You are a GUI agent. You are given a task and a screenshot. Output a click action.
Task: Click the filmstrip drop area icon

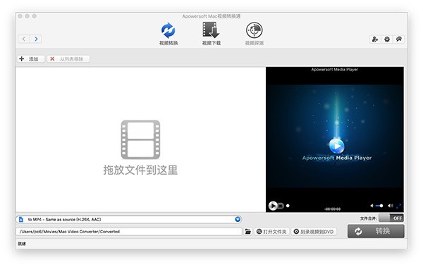pyautogui.click(x=140, y=139)
